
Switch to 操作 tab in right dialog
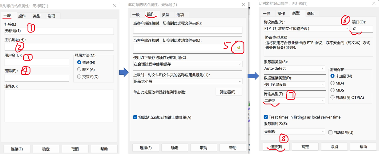(x=281, y=14)
